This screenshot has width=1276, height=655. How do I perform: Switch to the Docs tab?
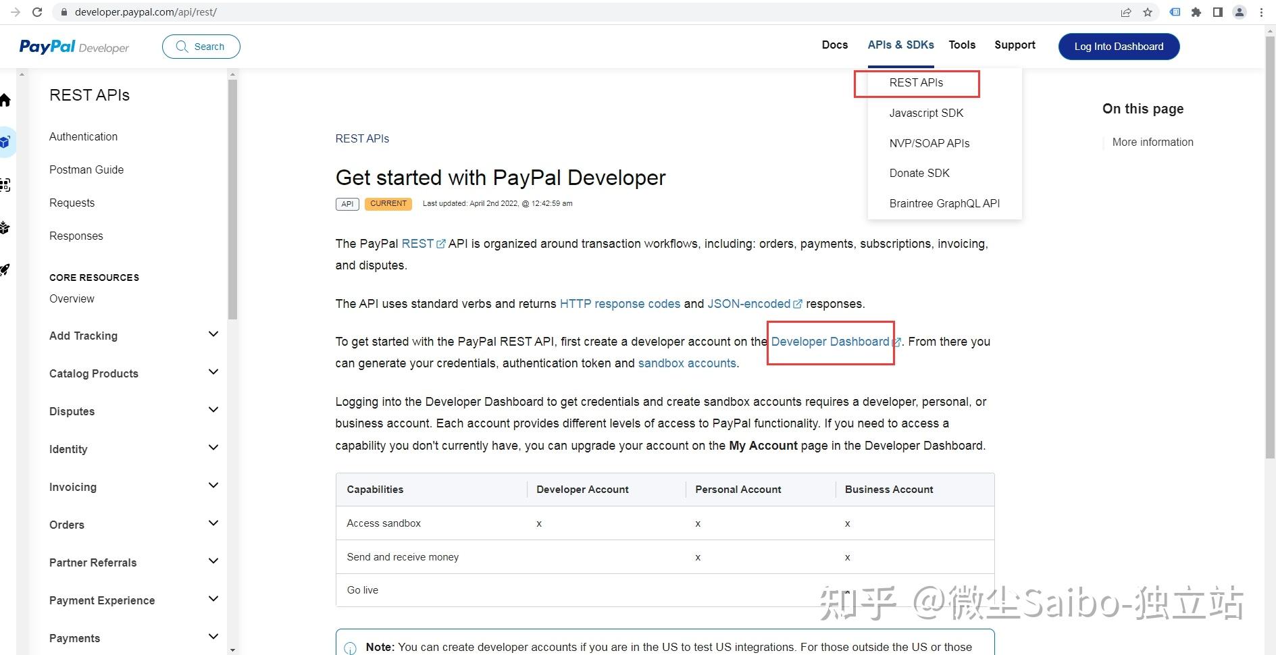pos(834,45)
